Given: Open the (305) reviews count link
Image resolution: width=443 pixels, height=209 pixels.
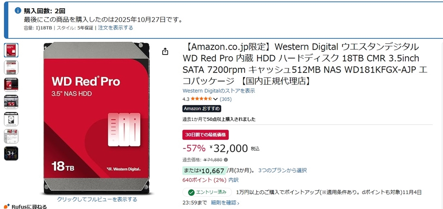Looking at the screenshot, I should [226, 99].
